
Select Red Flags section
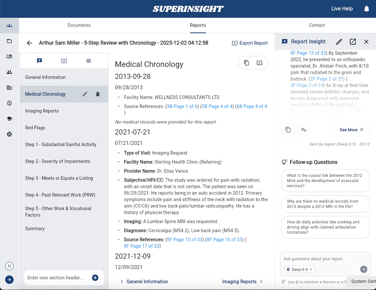click(64, 128)
